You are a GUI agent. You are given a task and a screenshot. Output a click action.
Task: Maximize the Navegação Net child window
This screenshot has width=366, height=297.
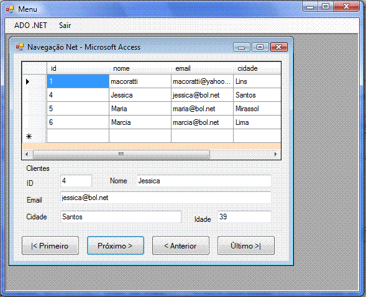pos(260,47)
